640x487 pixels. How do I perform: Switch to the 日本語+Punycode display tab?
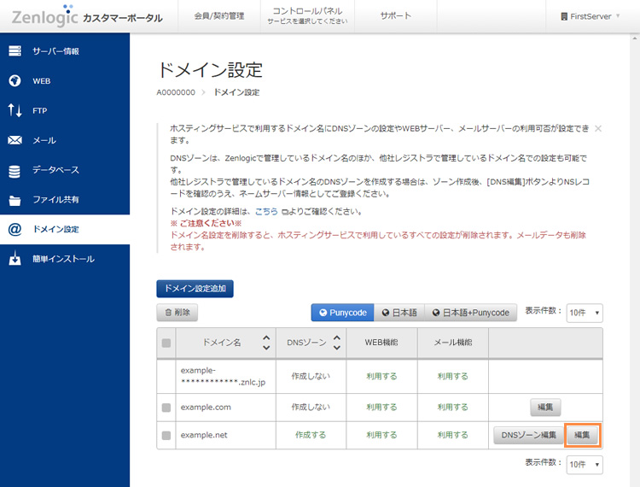470,313
